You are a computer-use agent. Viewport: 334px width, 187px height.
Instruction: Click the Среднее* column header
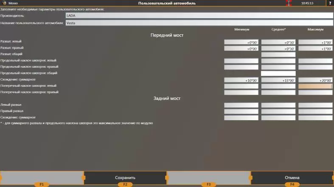point(278,29)
